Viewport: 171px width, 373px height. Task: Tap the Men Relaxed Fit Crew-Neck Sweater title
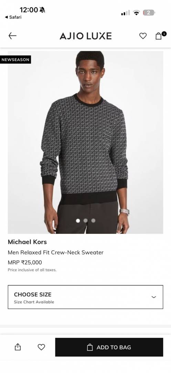coord(56,252)
